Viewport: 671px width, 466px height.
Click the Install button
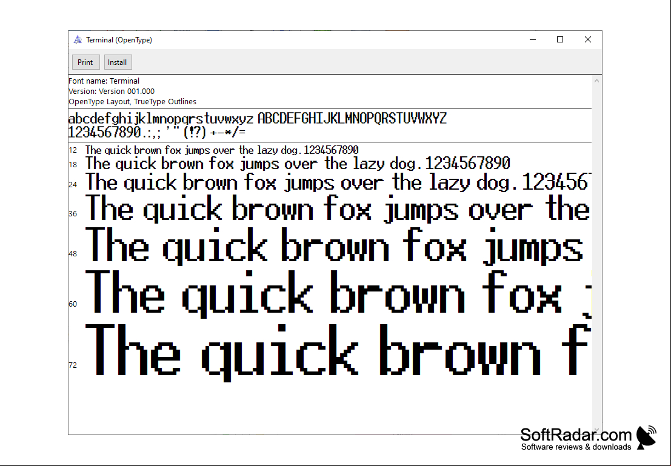(118, 62)
